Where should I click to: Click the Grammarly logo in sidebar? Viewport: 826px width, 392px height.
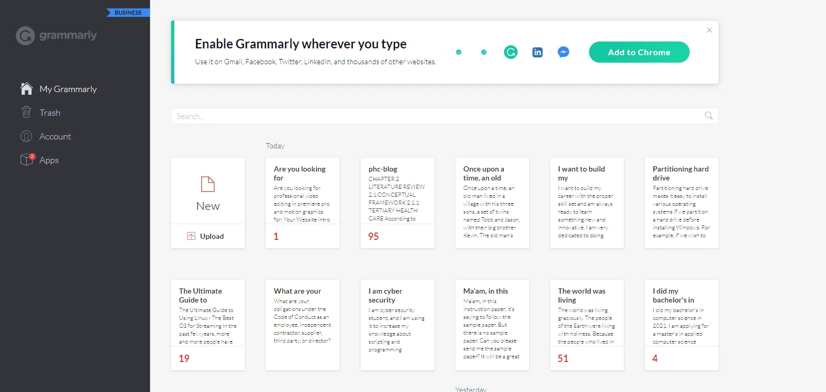[x=56, y=35]
